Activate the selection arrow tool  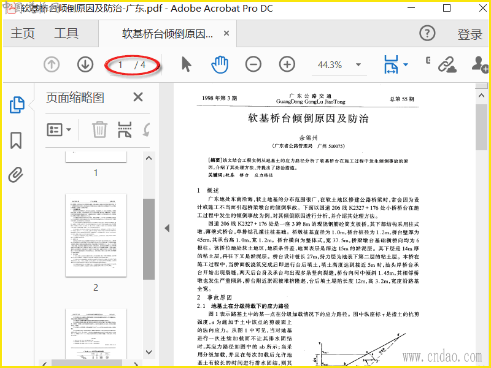187,64
